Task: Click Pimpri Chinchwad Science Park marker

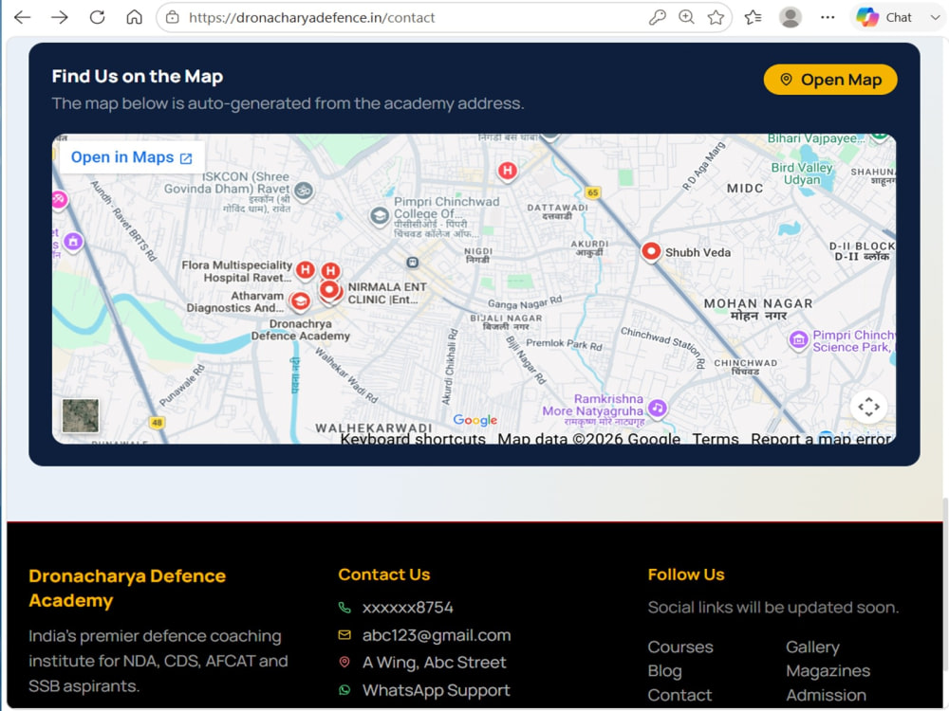Action: [x=798, y=339]
